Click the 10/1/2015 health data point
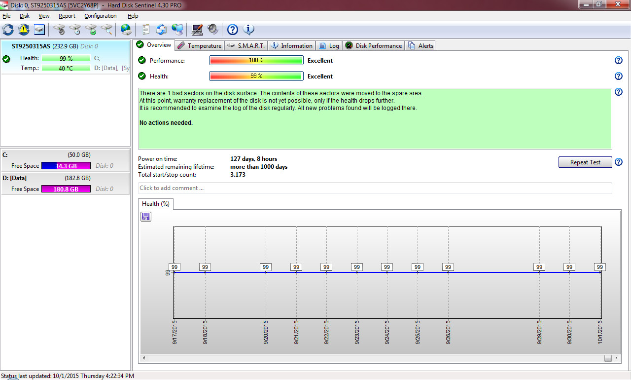This screenshot has height=380, width=631. [600, 267]
